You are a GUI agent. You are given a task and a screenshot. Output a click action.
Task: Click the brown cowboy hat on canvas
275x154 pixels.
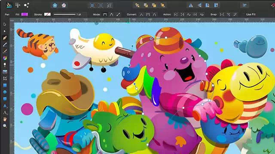pyautogui.click(x=66, y=92)
